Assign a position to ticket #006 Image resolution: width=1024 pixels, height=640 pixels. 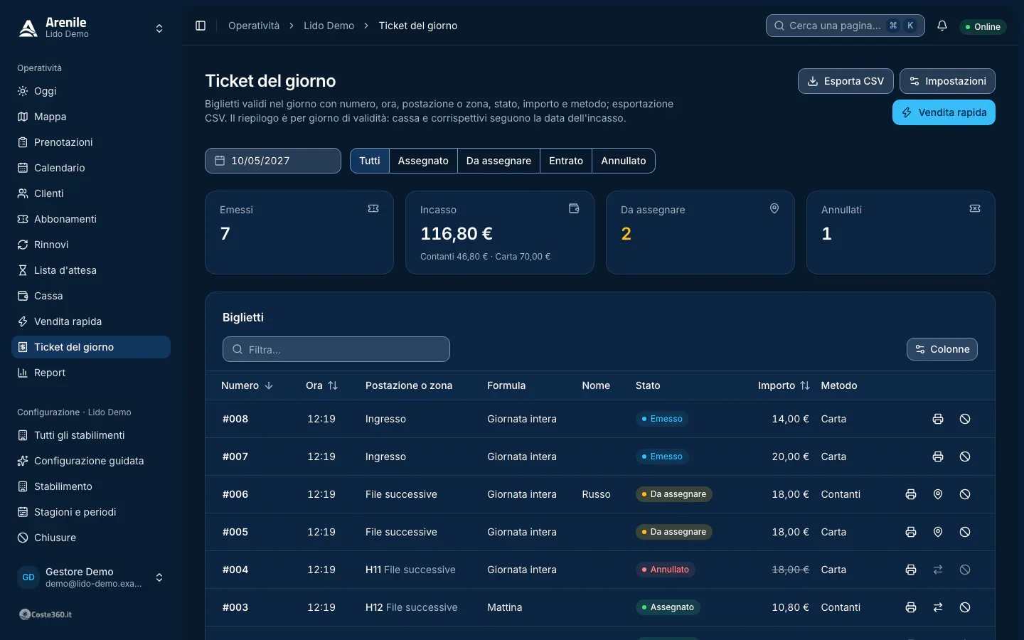point(938,494)
